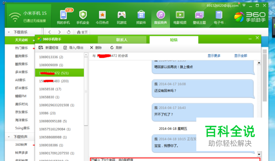Create new message via 新建短信

pos(48,48)
